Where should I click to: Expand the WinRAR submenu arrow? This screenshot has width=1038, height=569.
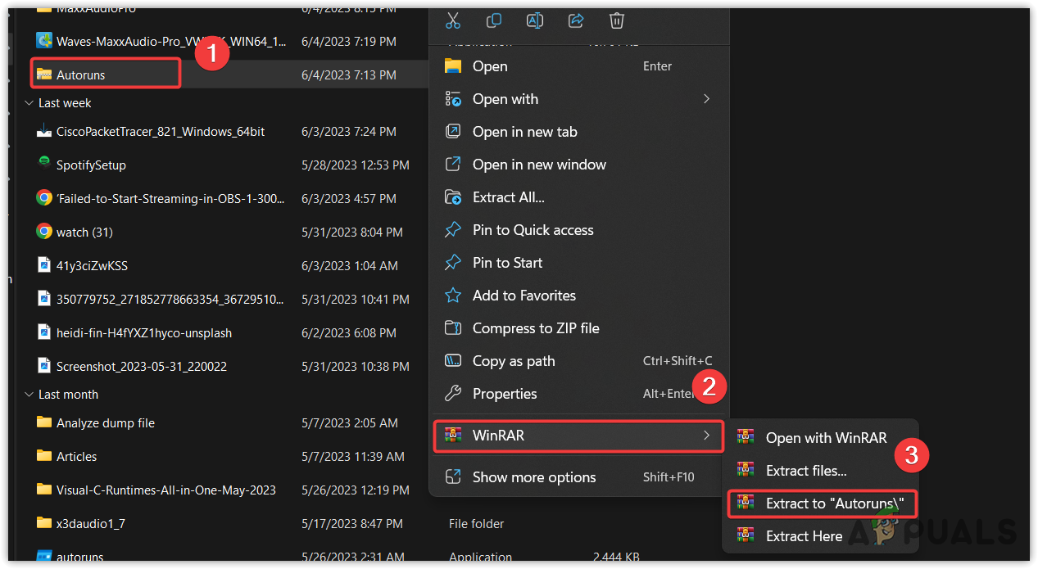[706, 436]
